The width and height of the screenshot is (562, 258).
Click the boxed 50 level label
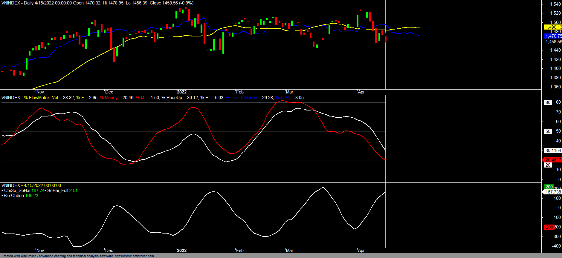pos(548,131)
